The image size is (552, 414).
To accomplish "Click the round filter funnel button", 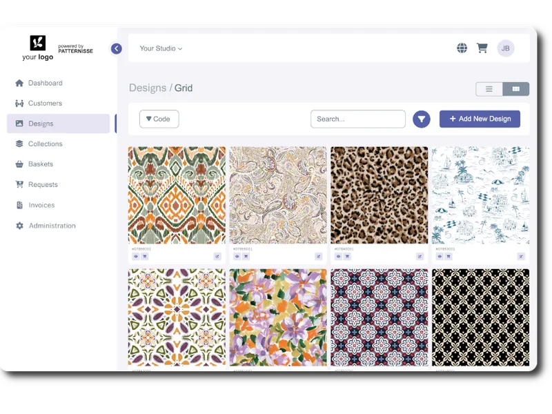I will [x=422, y=119].
